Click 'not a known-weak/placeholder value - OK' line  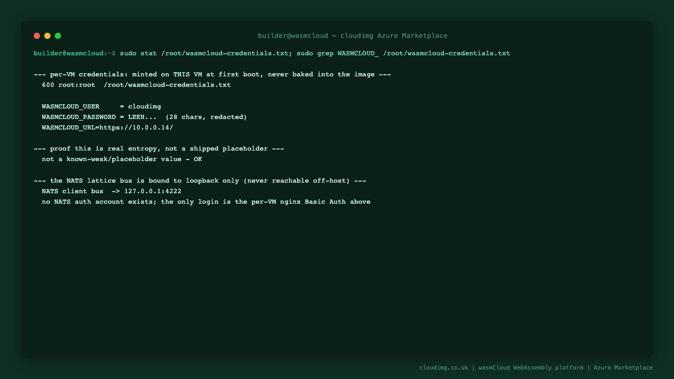pos(122,159)
